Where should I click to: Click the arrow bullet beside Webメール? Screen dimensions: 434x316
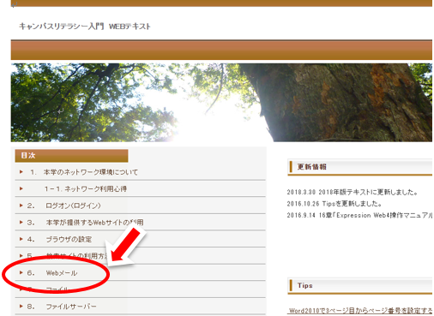click(21, 272)
